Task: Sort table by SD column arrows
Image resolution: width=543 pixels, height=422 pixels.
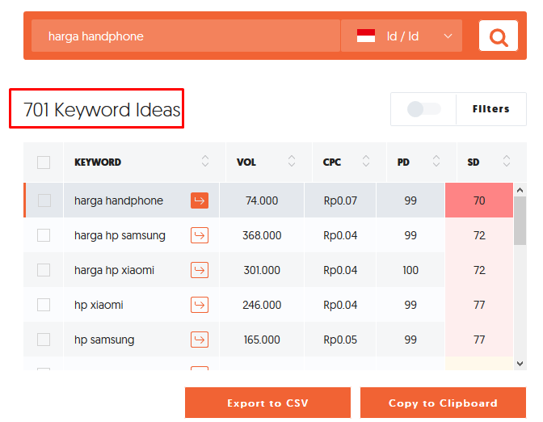Action: (x=507, y=161)
